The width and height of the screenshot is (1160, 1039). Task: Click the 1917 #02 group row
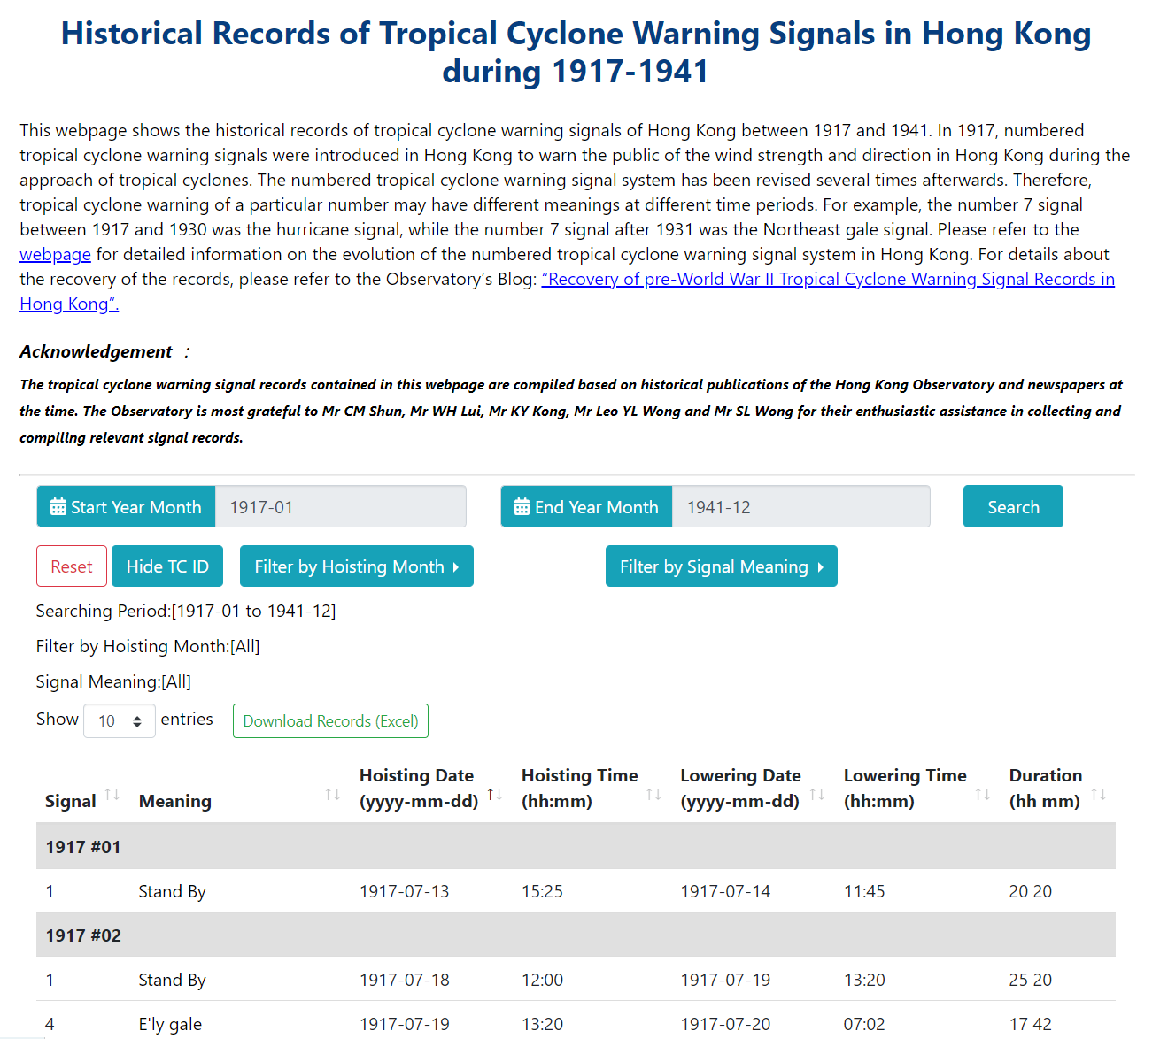pos(576,935)
